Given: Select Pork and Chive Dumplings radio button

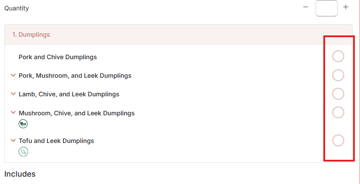Looking at the screenshot, I should 338,57.
